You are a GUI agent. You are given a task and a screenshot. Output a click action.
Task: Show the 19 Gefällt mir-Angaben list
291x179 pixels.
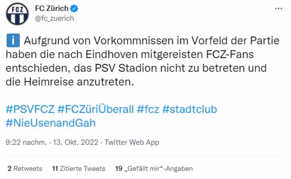(154, 168)
